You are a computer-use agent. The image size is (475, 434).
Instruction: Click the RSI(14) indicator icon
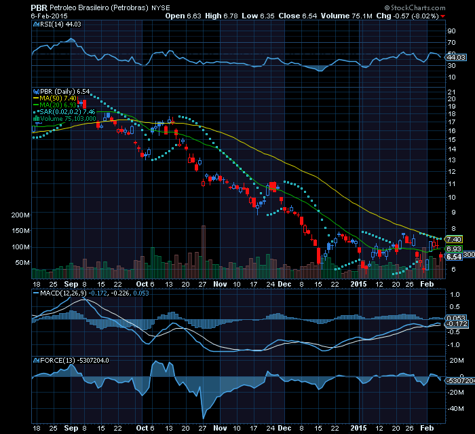click(x=36, y=24)
